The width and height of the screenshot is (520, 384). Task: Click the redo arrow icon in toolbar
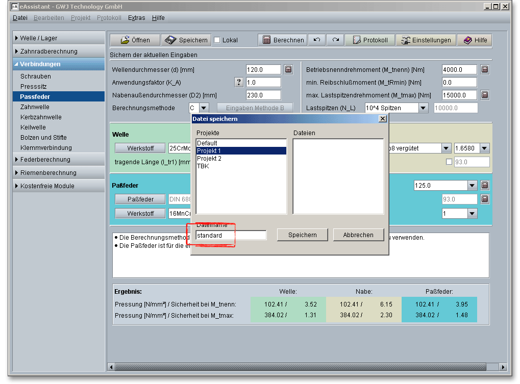tap(335, 40)
